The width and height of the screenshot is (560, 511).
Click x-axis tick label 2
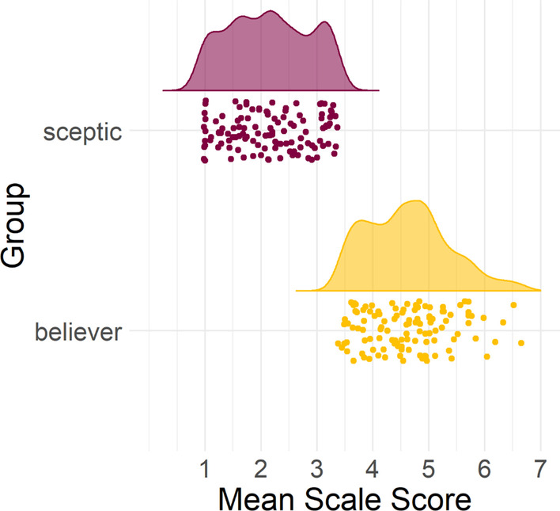tap(261, 469)
